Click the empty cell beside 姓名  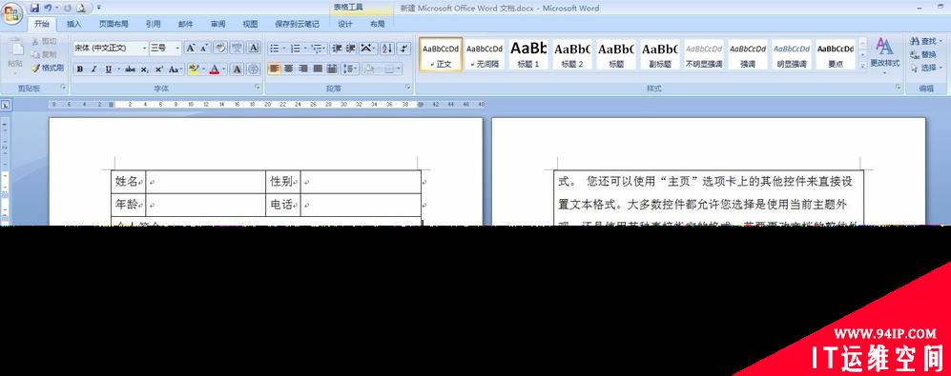(206, 182)
